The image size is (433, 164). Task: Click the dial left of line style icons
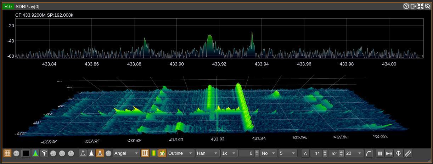[71, 153]
